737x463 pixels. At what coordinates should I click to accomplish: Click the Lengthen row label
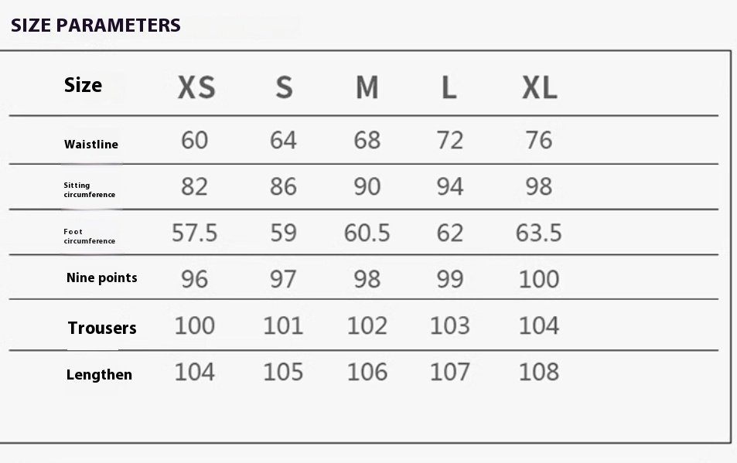(99, 374)
